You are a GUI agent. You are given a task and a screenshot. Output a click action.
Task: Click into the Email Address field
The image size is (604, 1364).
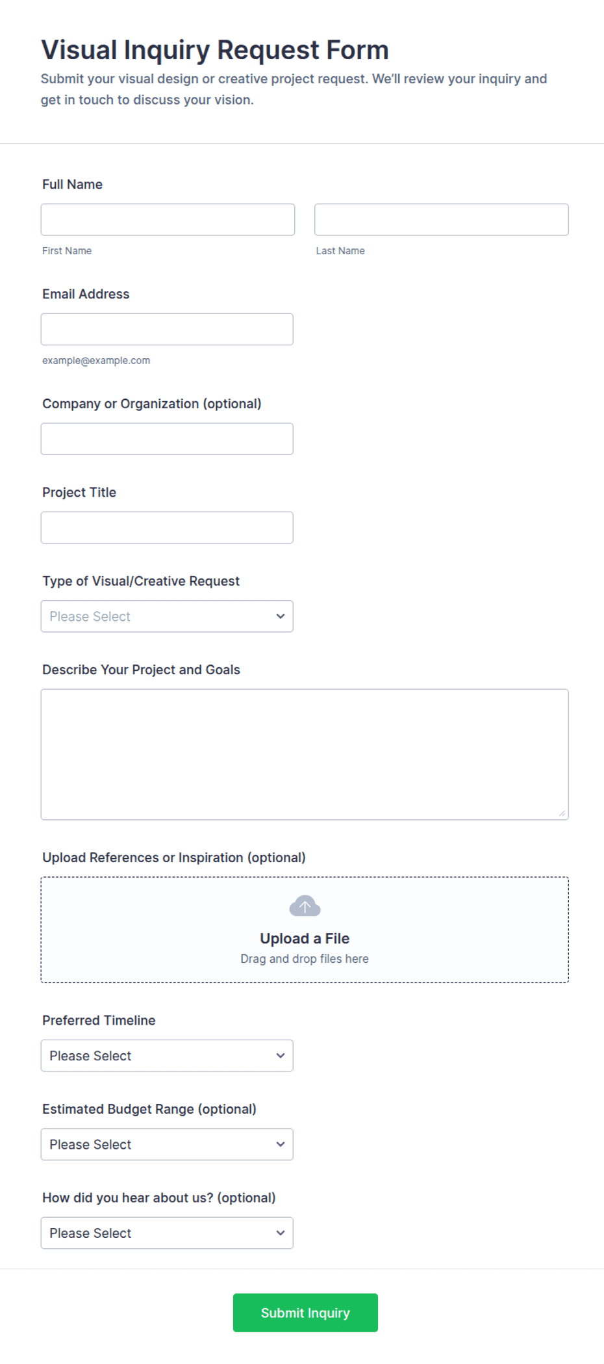pyautogui.click(x=167, y=330)
